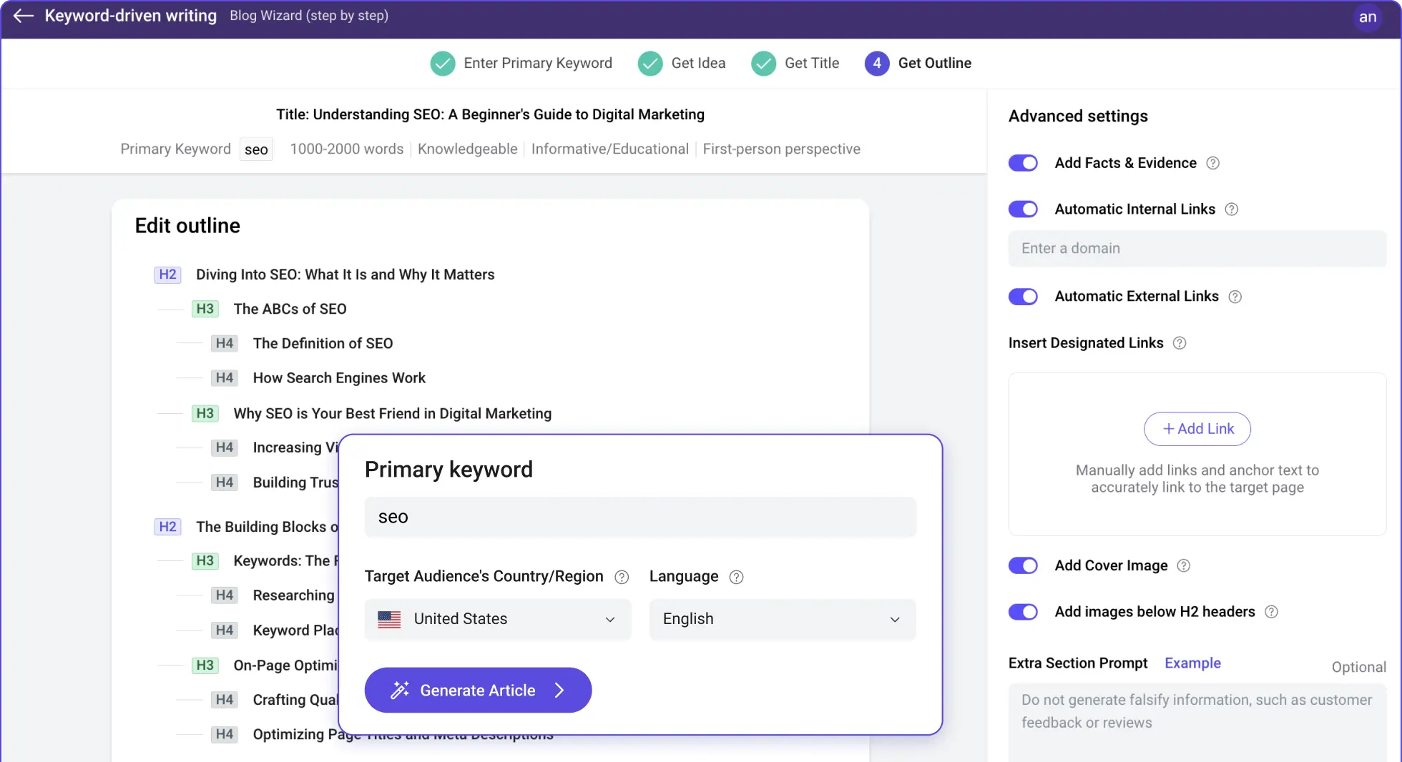
Task: Click help icon beside Automatic External Links
Action: pyautogui.click(x=1235, y=297)
